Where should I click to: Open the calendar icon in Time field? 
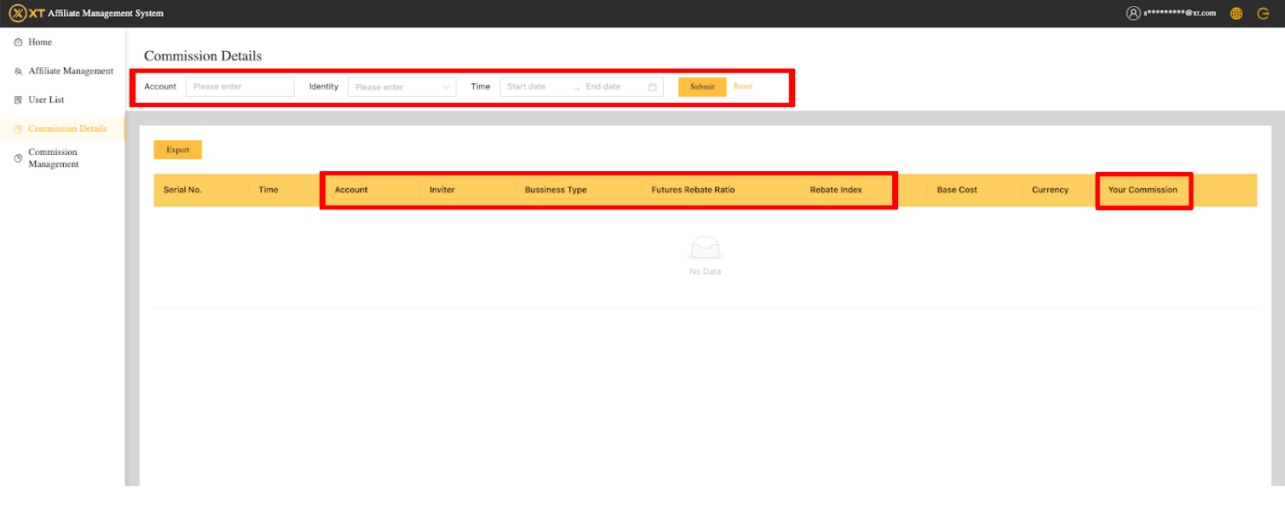[653, 87]
